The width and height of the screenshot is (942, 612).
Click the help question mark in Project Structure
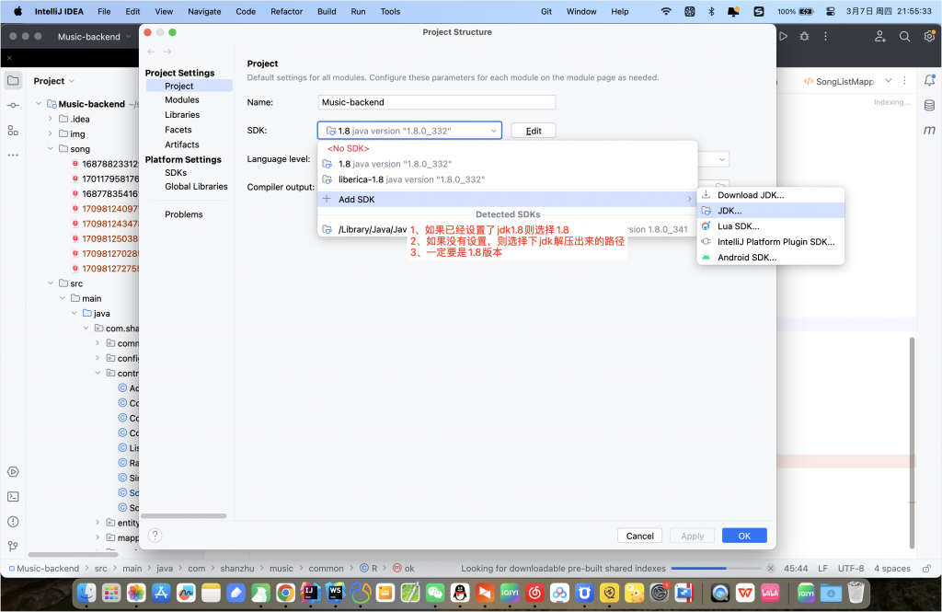[154, 536]
